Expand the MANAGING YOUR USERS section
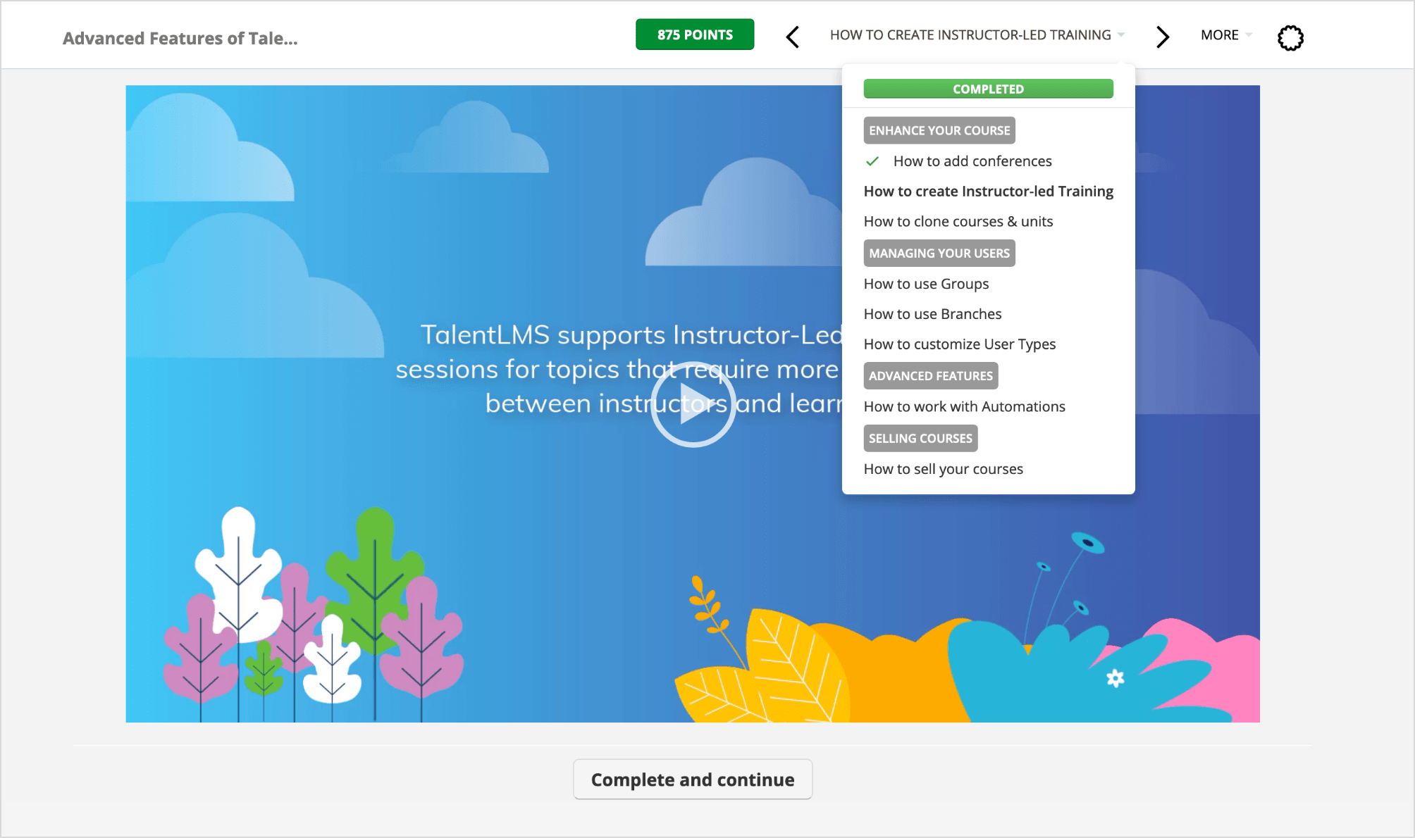 (939, 253)
